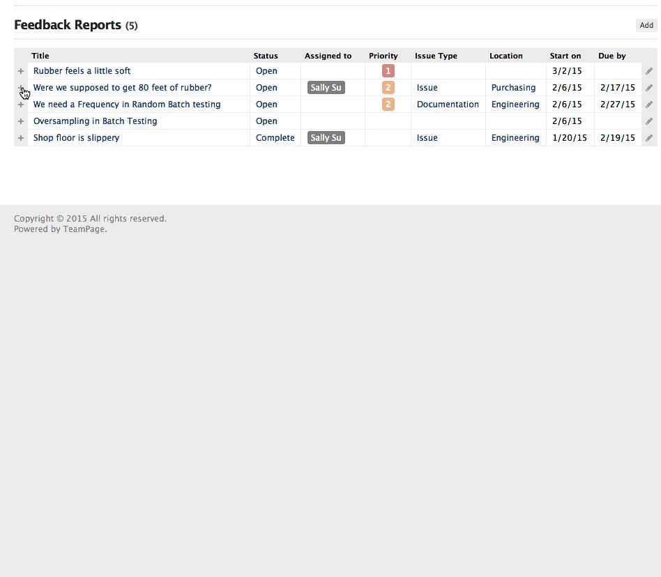
Task: Open the Oversampling in Batch Testing link
Action: [x=95, y=121]
